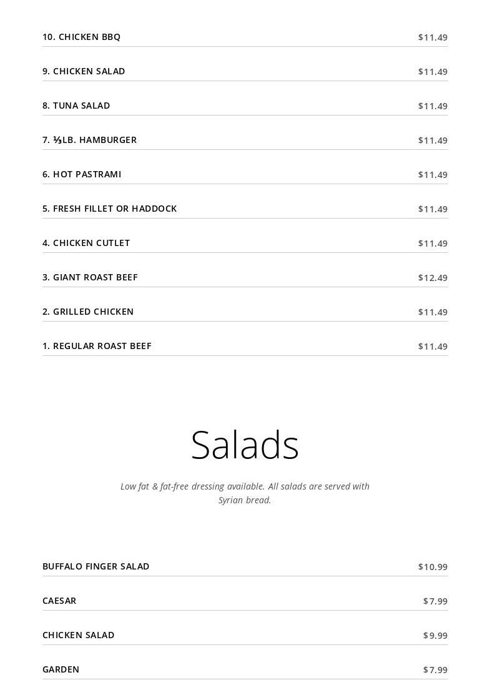Select the Buffalo Finger Salad item

pyautogui.click(x=96, y=566)
